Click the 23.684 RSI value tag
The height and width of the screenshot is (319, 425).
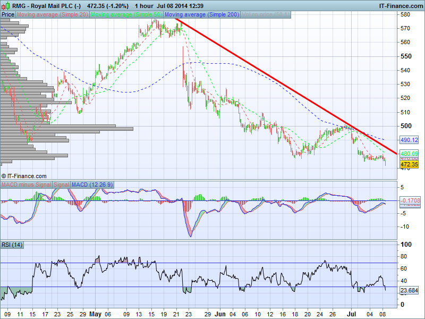point(410,290)
